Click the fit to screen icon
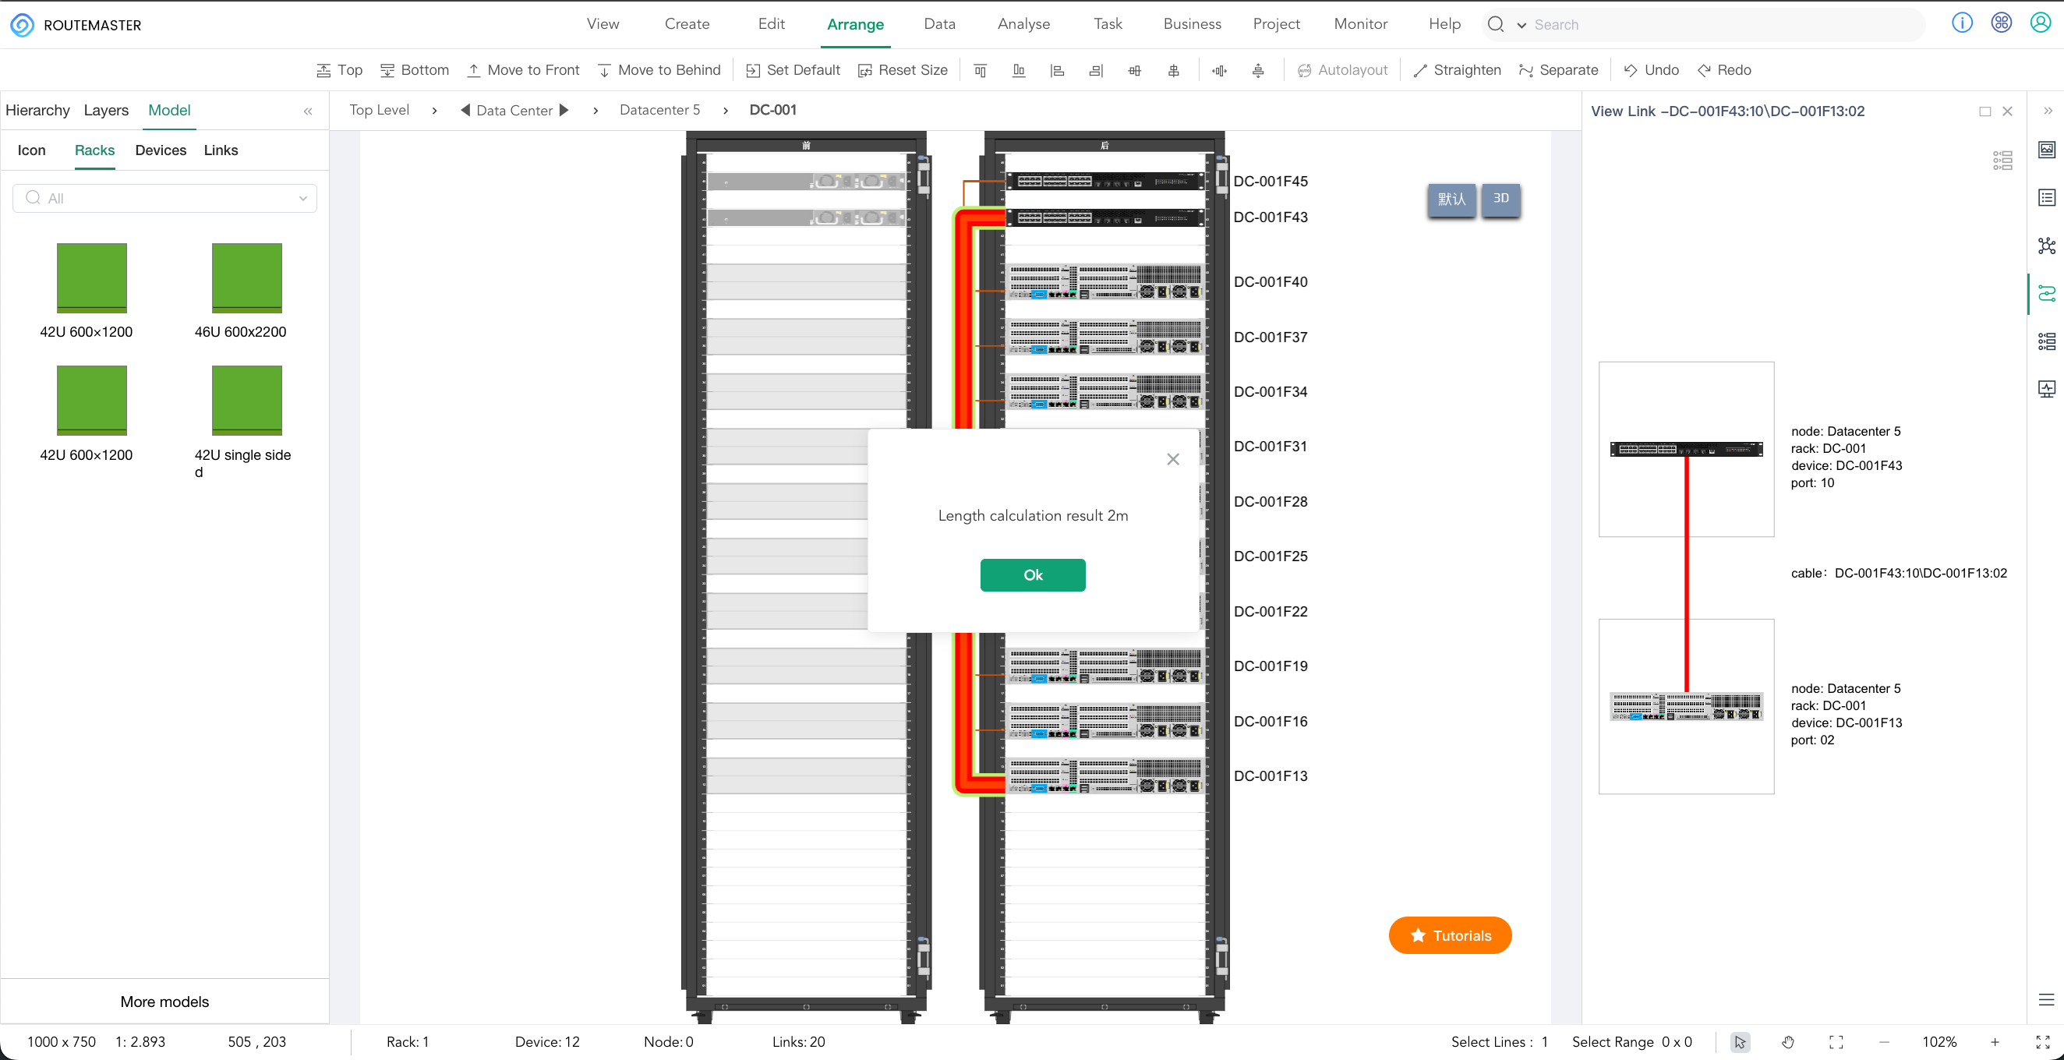Screen dimensions: 2064x1060 1836,1041
